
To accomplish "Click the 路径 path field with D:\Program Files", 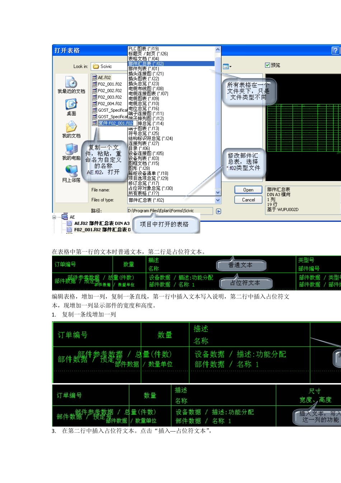I will coord(170,211).
